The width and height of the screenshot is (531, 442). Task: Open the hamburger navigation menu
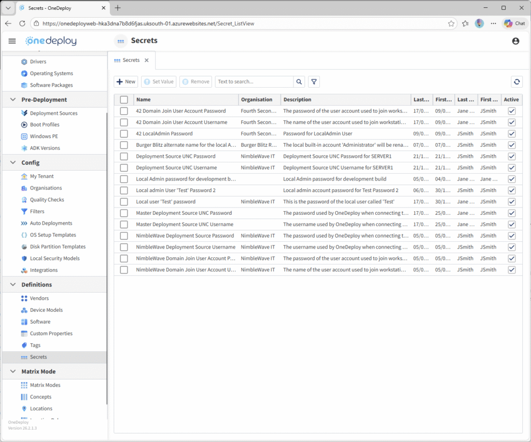12,41
